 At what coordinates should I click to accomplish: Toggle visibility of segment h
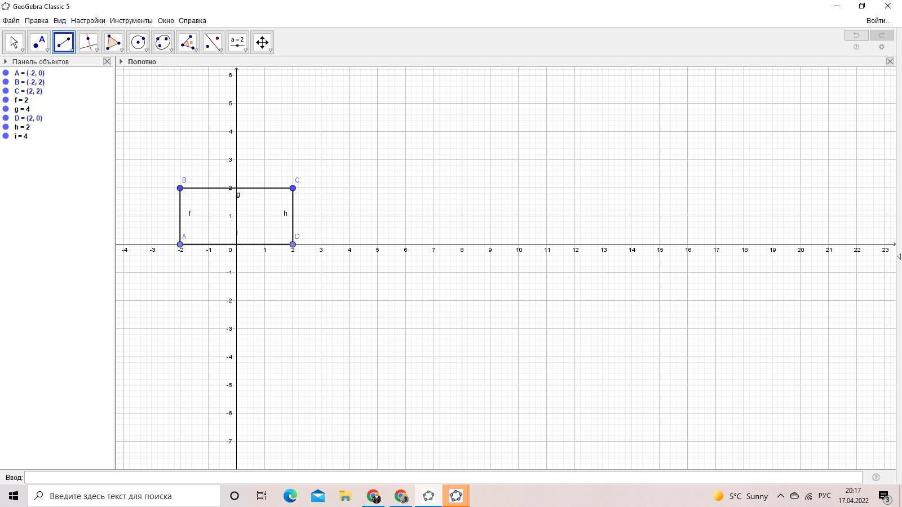[6, 127]
